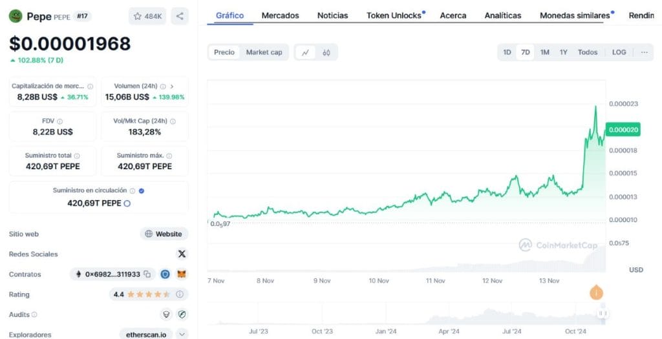The width and height of the screenshot is (662, 339).
Task: Add Pepe to watchlist via star button
Action: click(x=147, y=16)
